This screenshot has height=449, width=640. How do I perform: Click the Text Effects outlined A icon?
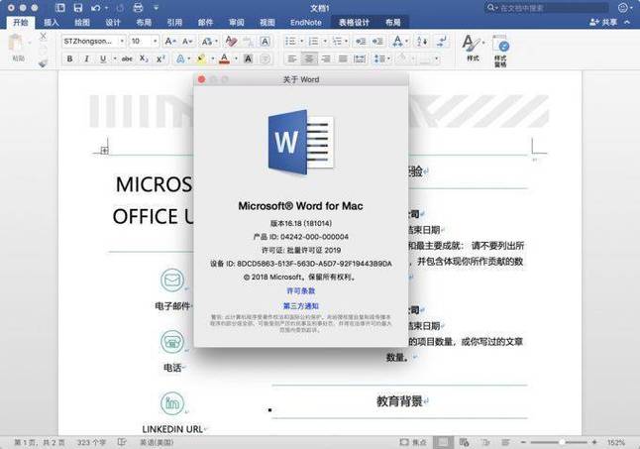tap(180, 58)
